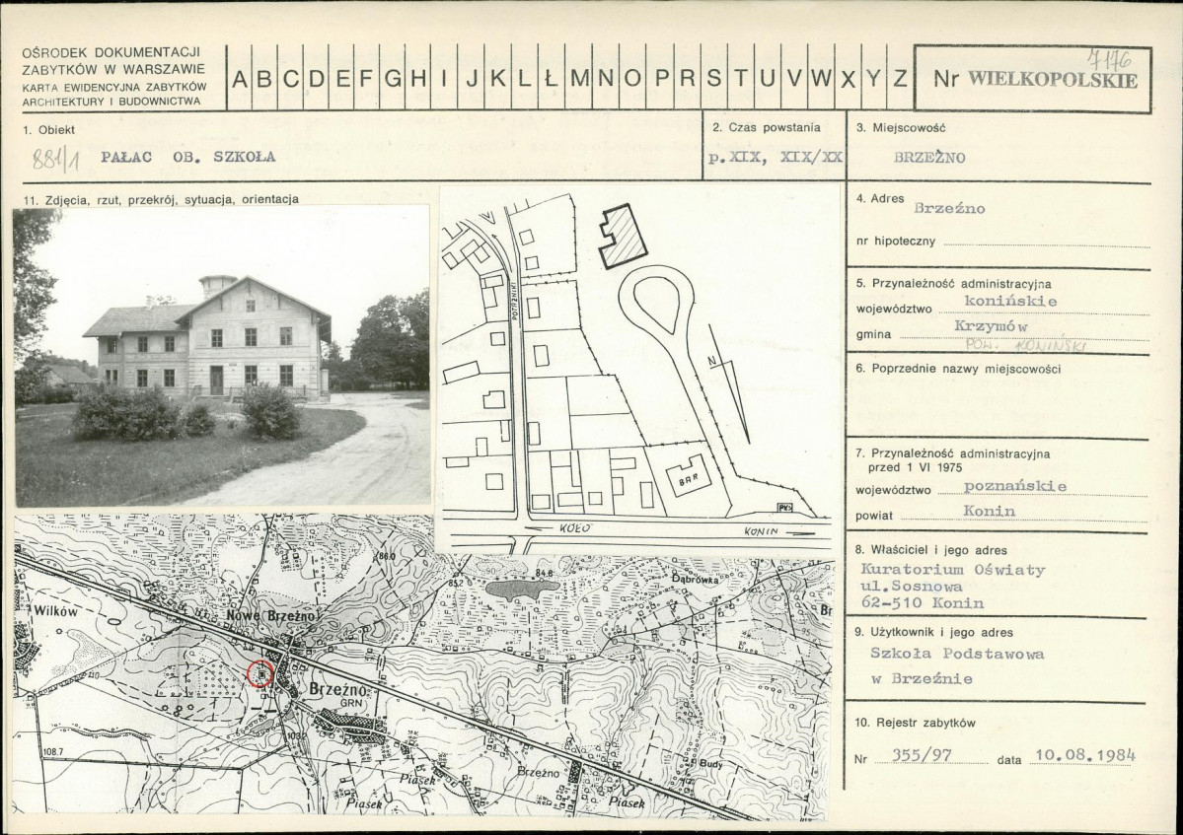This screenshot has height=835, width=1183.
Task: Click 'Kuratorium Oświaty' owner line
Action: 953,570
